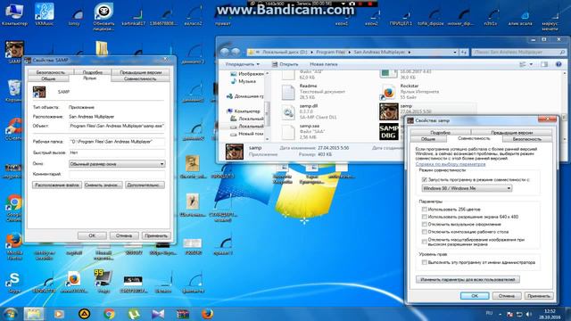Open Chrome from the taskbar

pyautogui.click(x=109, y=314)
